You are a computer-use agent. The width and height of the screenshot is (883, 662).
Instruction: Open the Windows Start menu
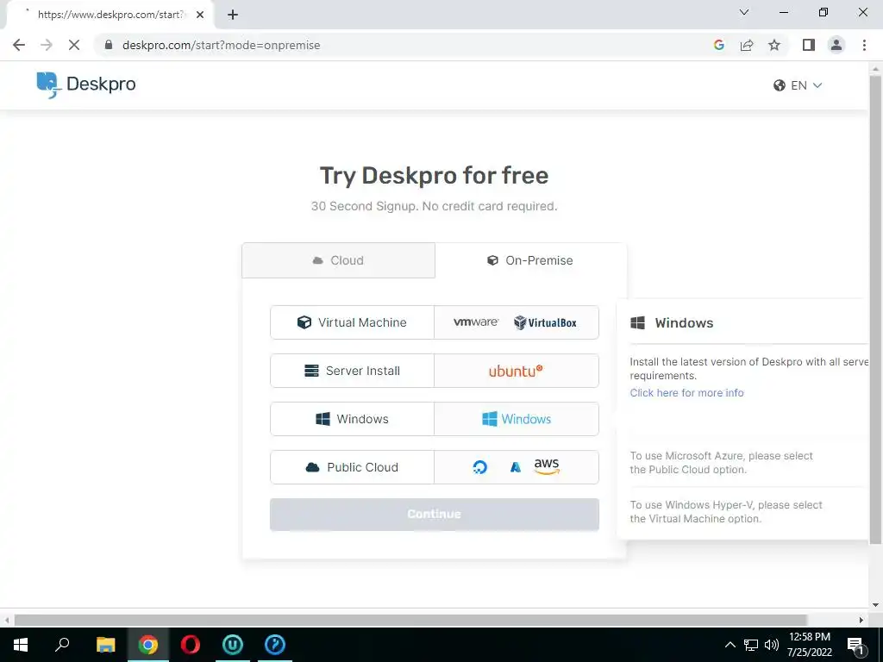[x=21, y=645]
